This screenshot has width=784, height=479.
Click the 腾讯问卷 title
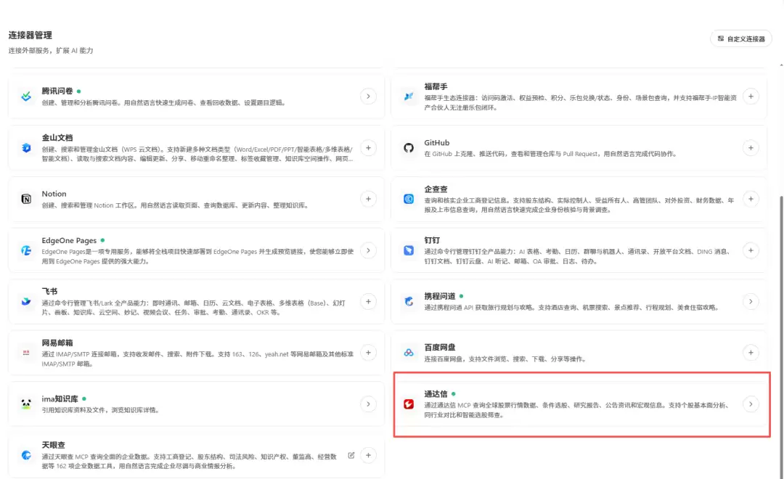point(57,91)
